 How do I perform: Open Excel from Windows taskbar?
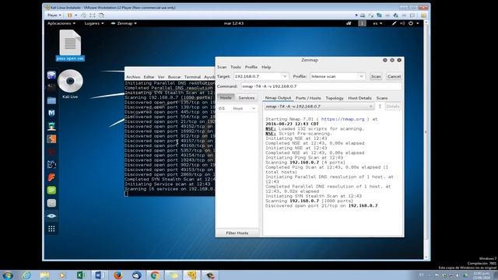81,275
